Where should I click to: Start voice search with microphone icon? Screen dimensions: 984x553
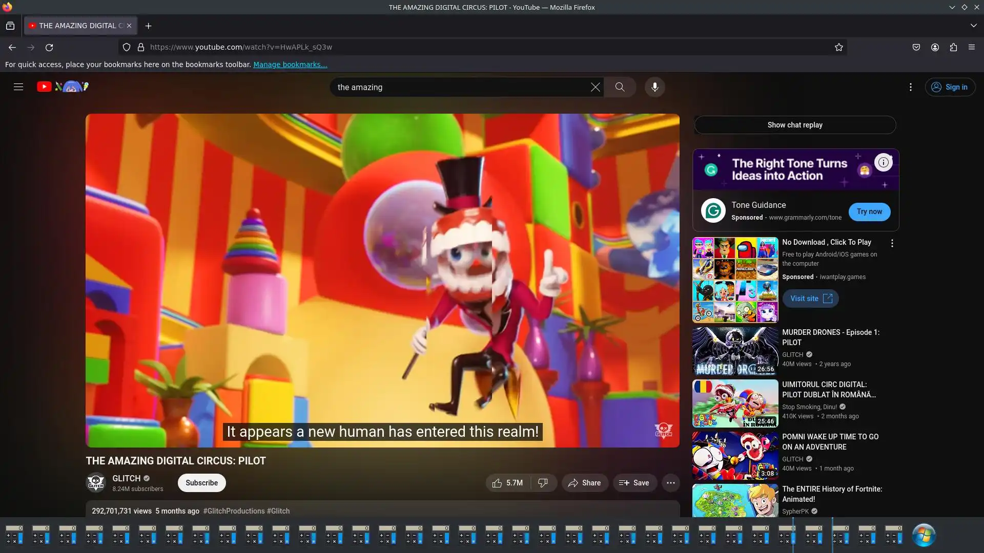(654, 87)
